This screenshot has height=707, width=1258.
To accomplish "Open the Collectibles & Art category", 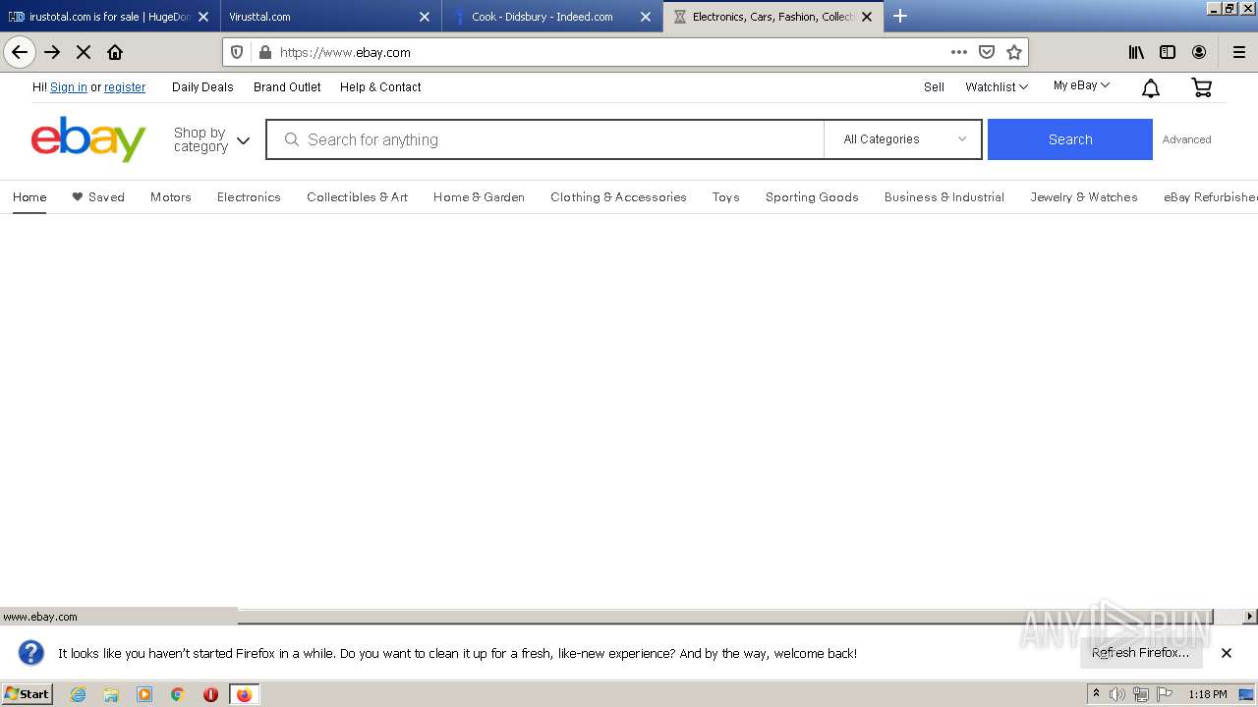I will [x=357, y=197].
